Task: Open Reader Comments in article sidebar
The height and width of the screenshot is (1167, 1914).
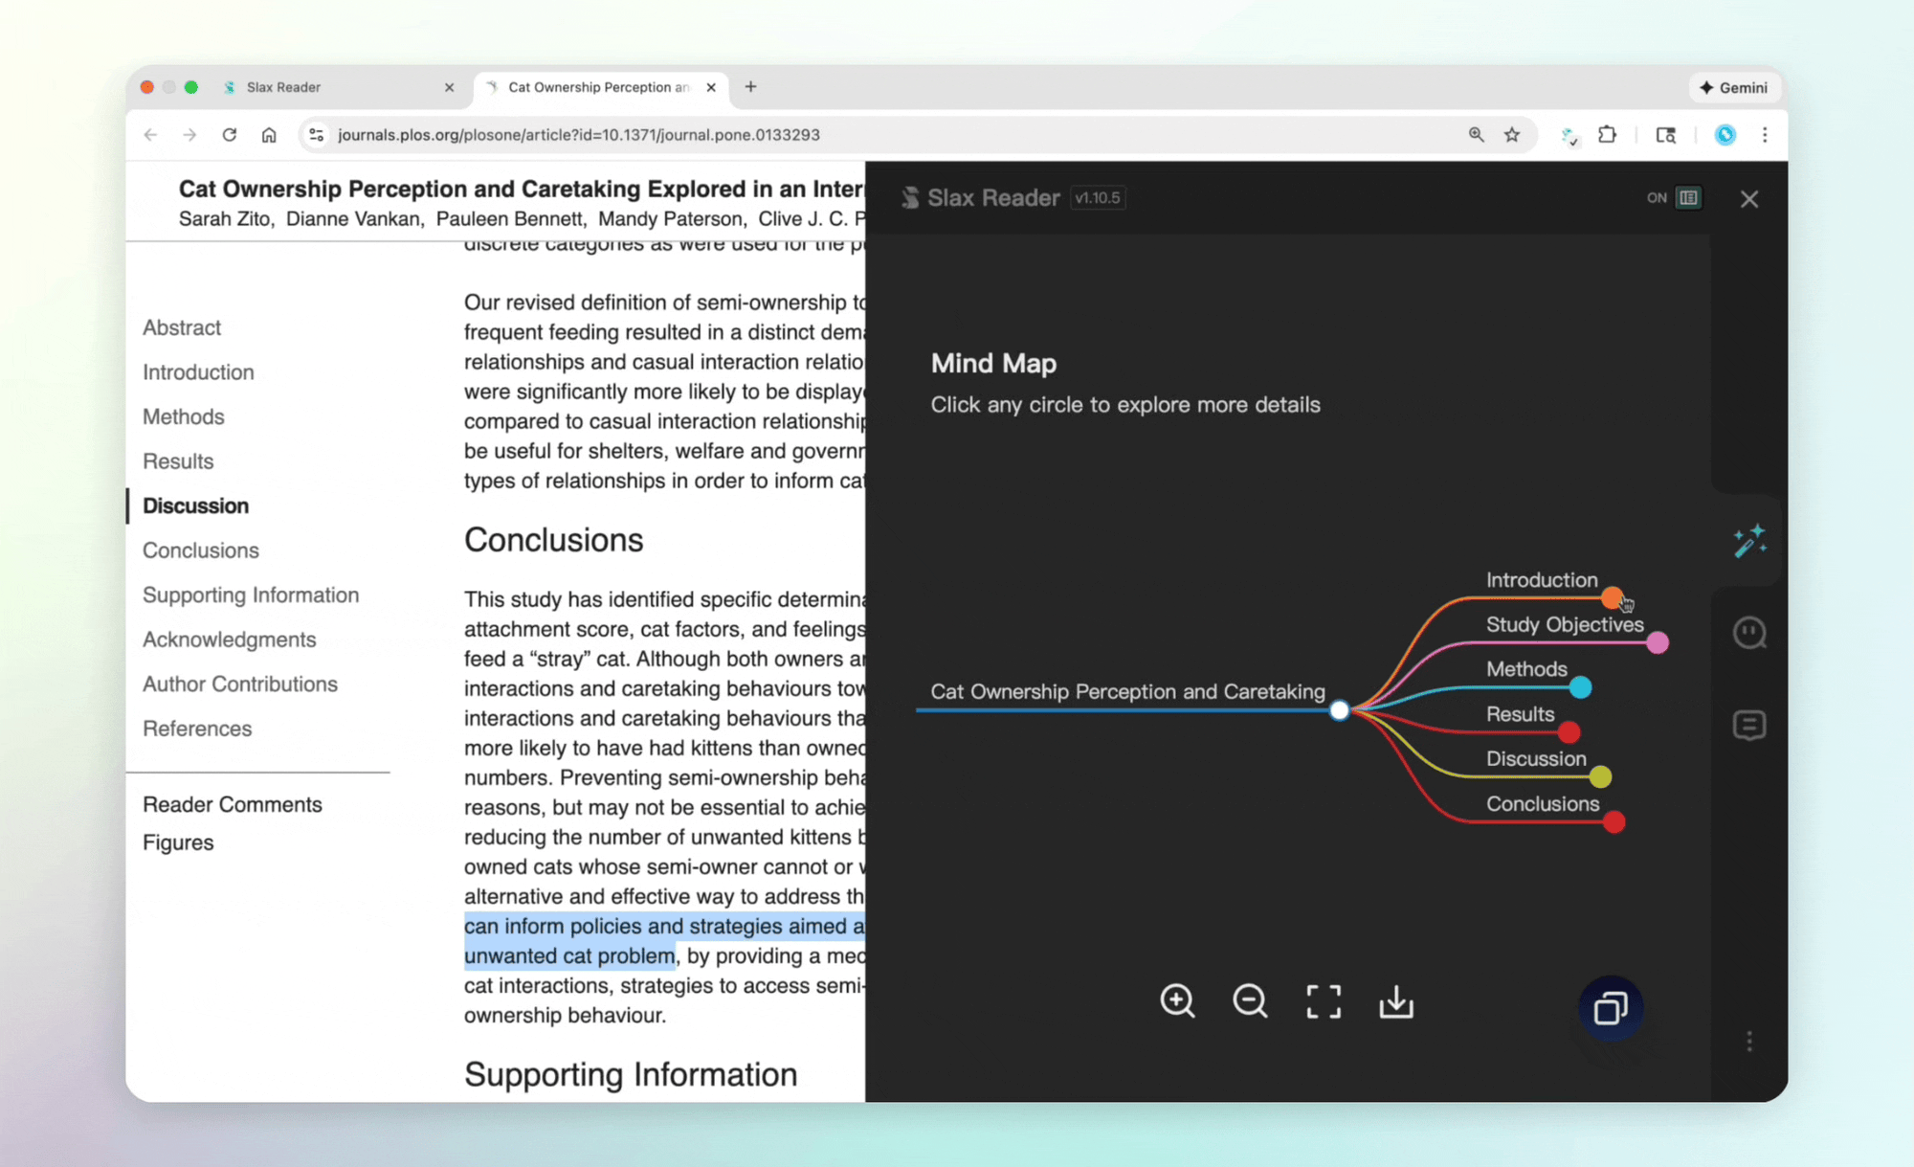Action: pyautogui.click(x=233, y=804)
